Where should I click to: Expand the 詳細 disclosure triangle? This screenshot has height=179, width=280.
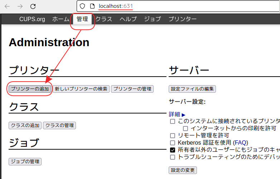pyautogui.click(x=183, y=115)
